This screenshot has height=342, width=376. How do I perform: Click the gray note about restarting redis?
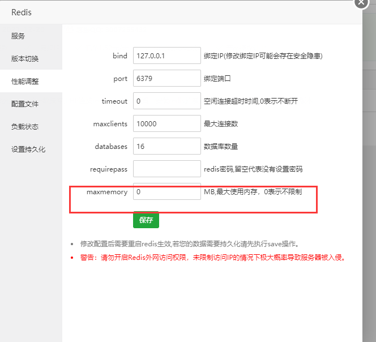[x=190, y=244]
